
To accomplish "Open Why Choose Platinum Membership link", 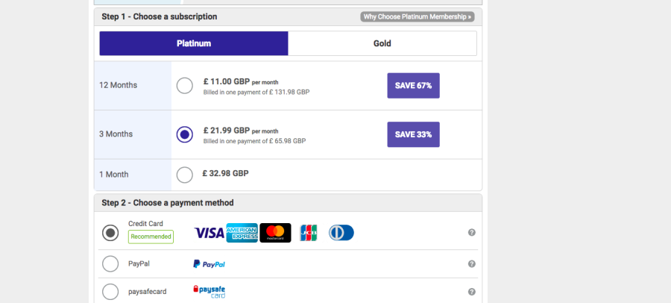I will 418,16.
